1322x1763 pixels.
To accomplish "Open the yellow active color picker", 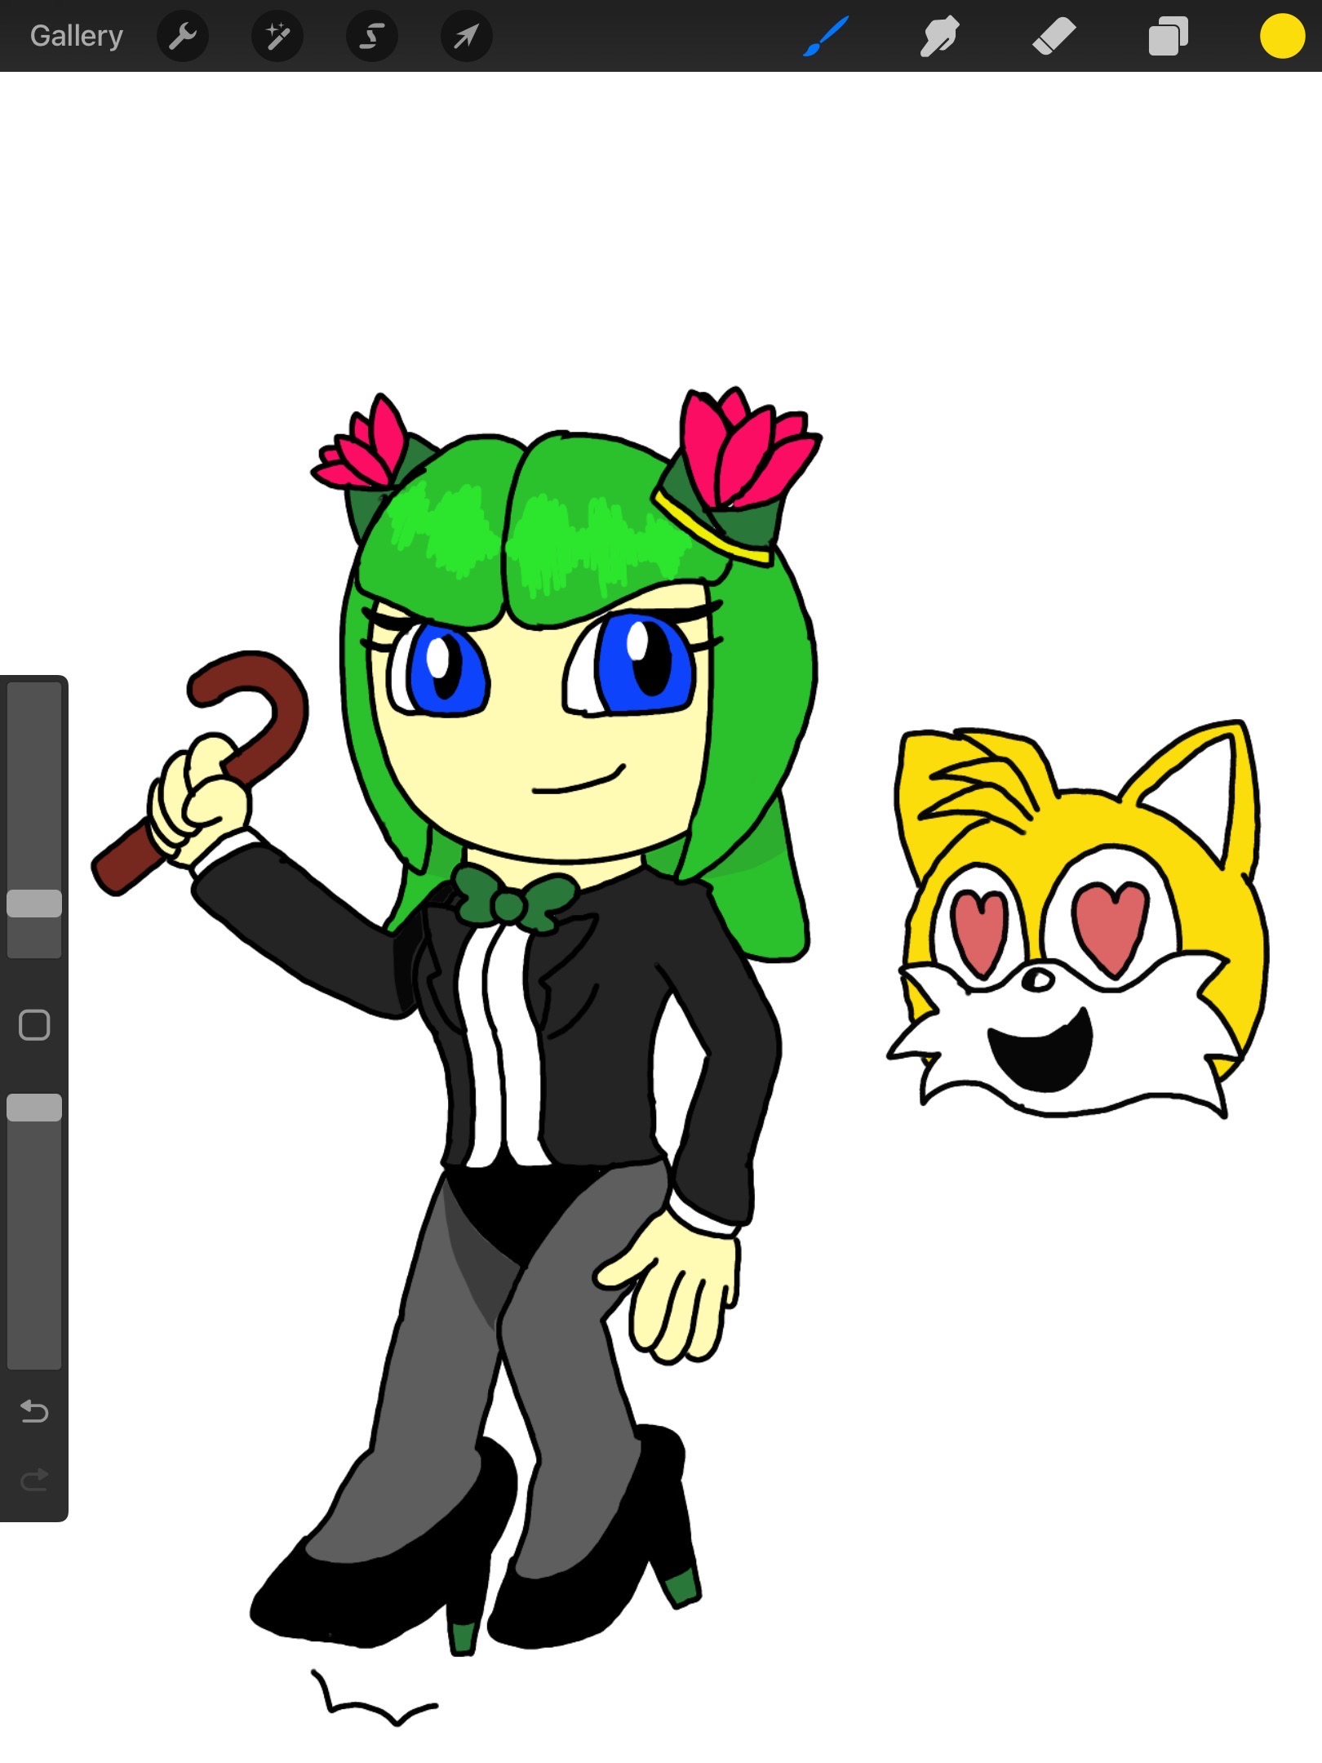I will click(1282, 37).
